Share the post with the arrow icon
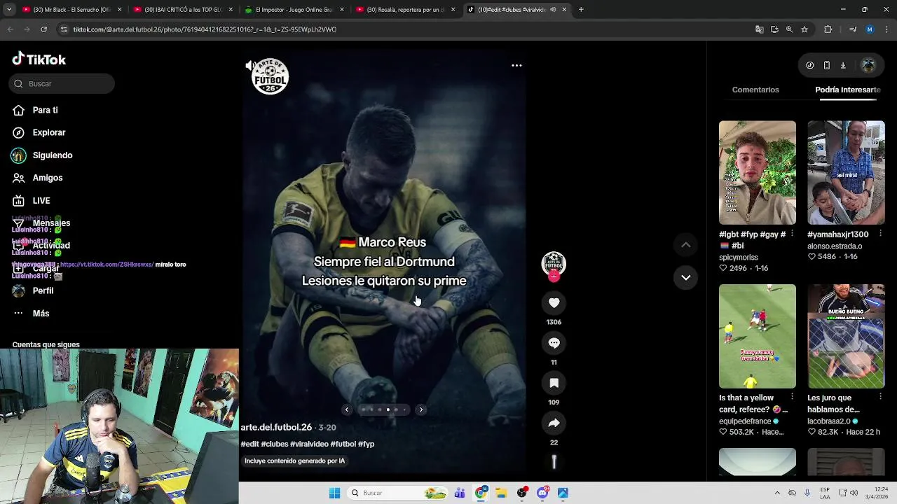Image resolution: width=897 pixels, height=504 pixels. click(554, 423)
